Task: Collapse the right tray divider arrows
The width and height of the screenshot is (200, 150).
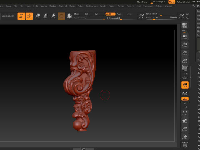Action: click(x=190, y=77)
